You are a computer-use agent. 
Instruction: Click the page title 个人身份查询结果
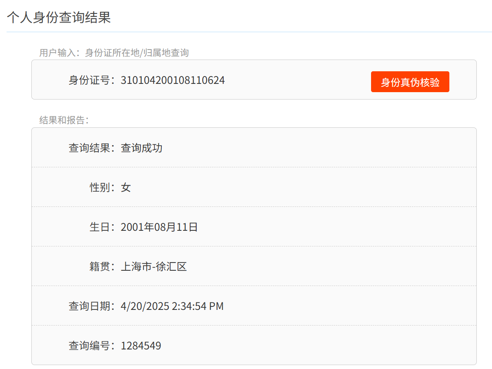(59, 17)
